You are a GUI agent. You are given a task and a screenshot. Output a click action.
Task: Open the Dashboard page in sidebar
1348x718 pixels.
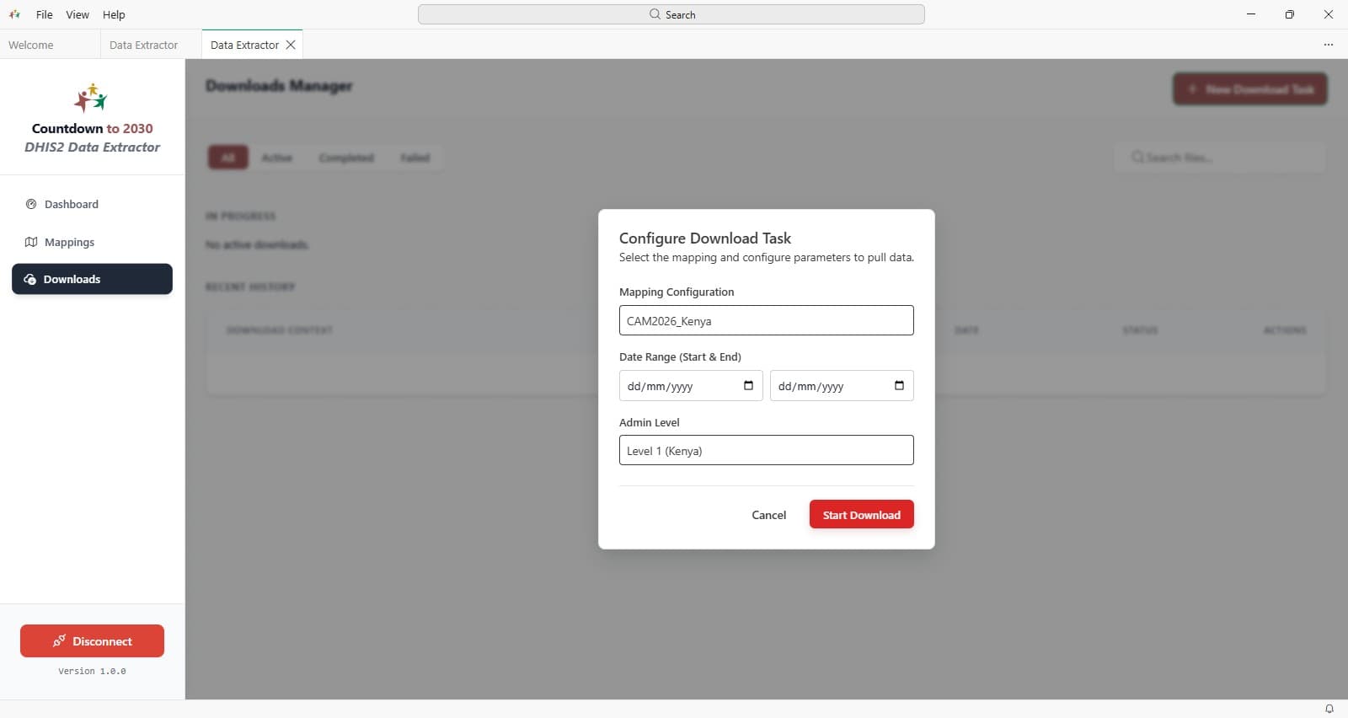tap(92, 204)
